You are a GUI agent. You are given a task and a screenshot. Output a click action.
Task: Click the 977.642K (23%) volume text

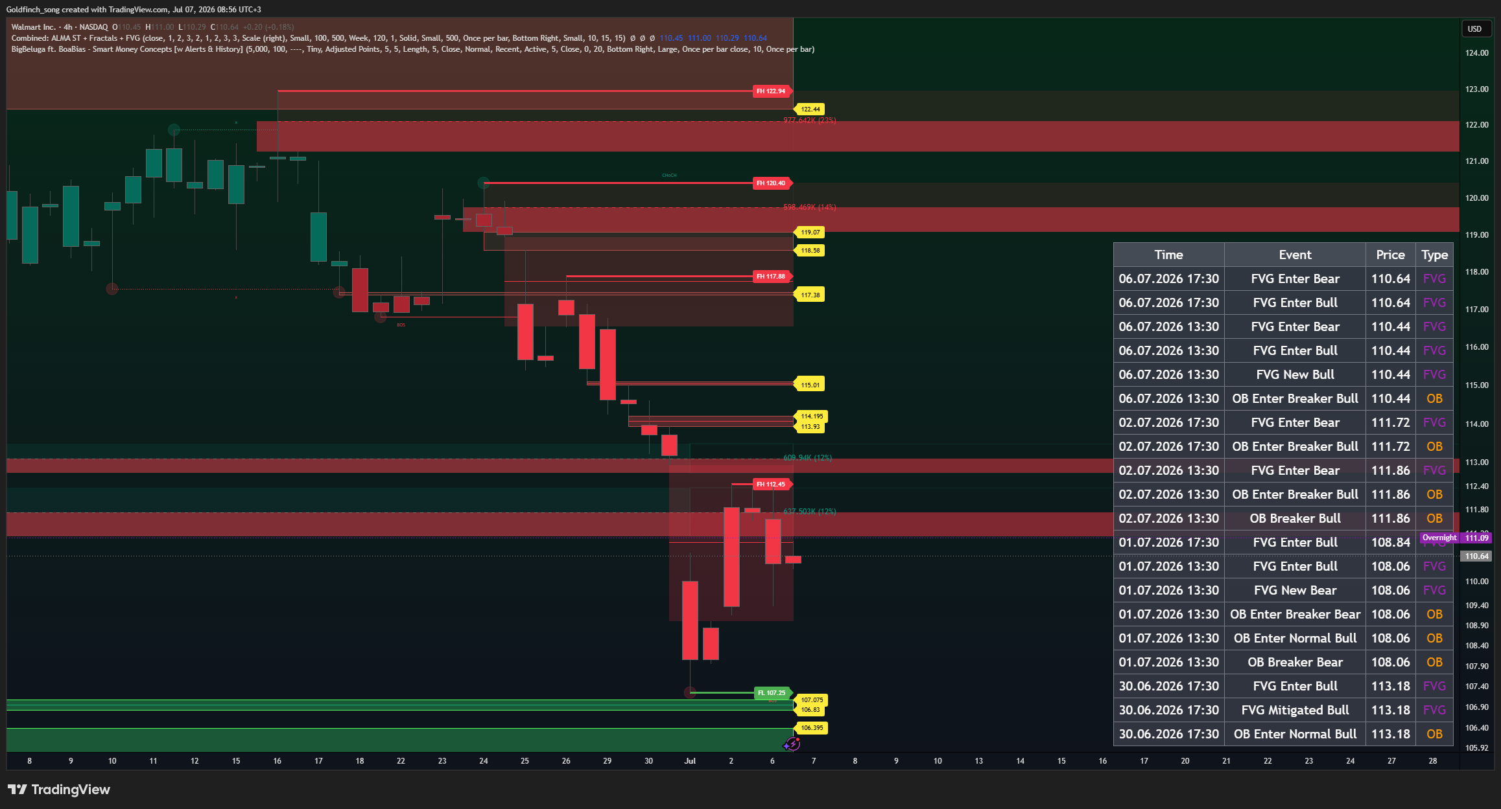pos(809,120)
